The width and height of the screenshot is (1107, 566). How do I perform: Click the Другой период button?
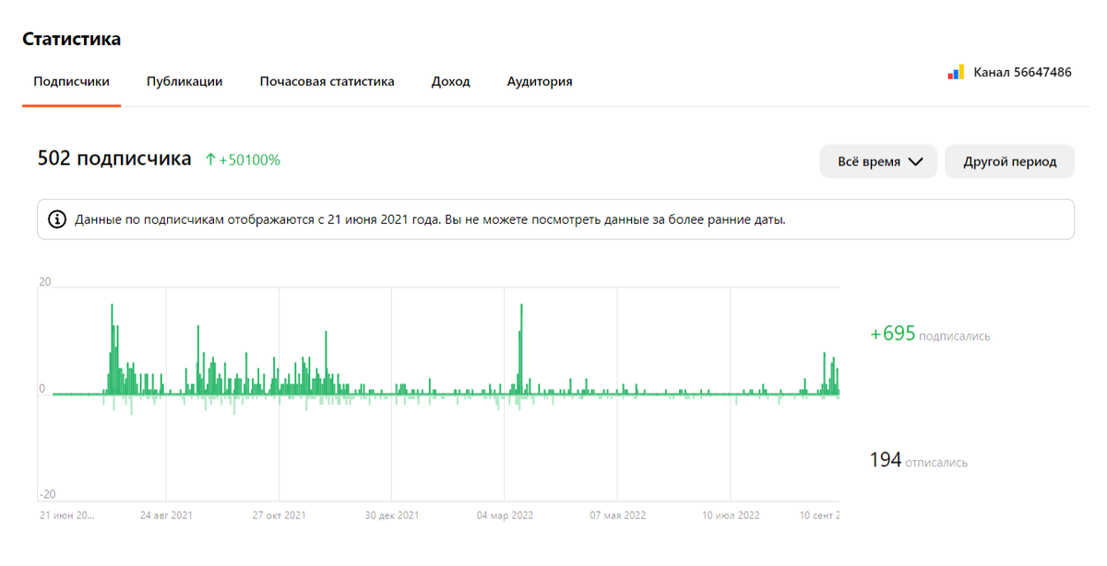tap(1010, 161)
